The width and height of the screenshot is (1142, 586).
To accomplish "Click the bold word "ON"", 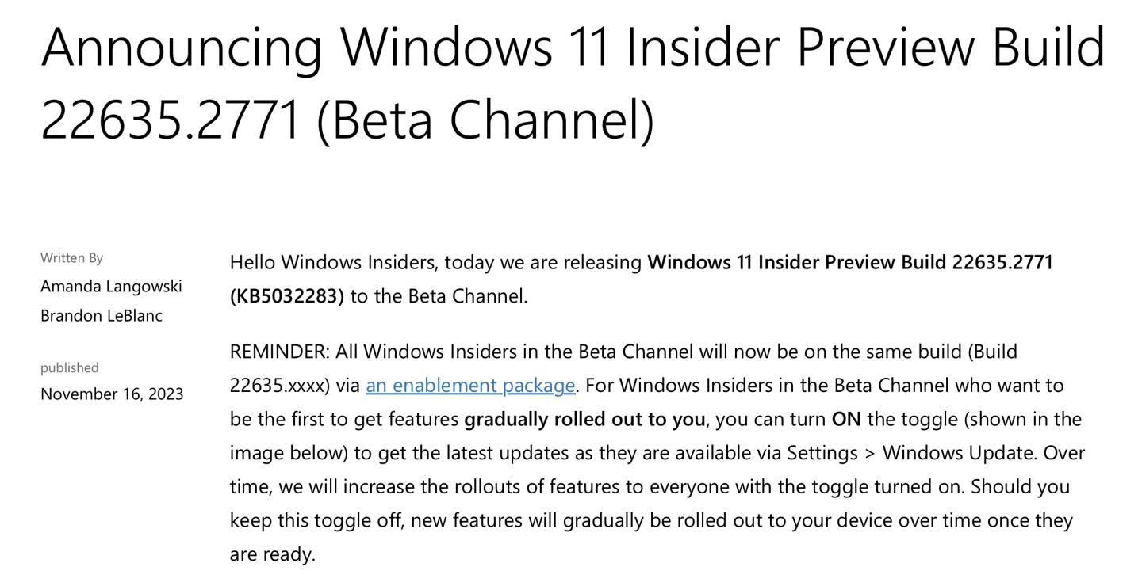I will (846, 419).
